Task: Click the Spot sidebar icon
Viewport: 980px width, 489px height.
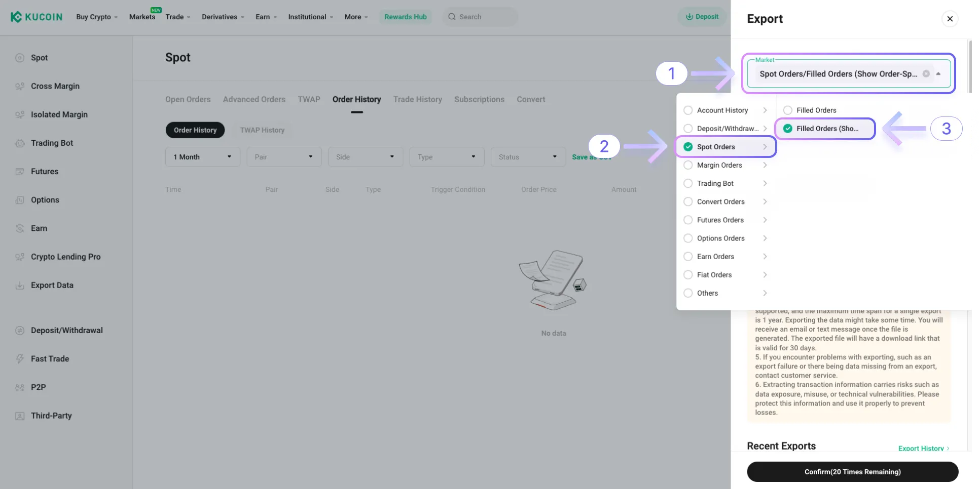Action: [20, 58]
